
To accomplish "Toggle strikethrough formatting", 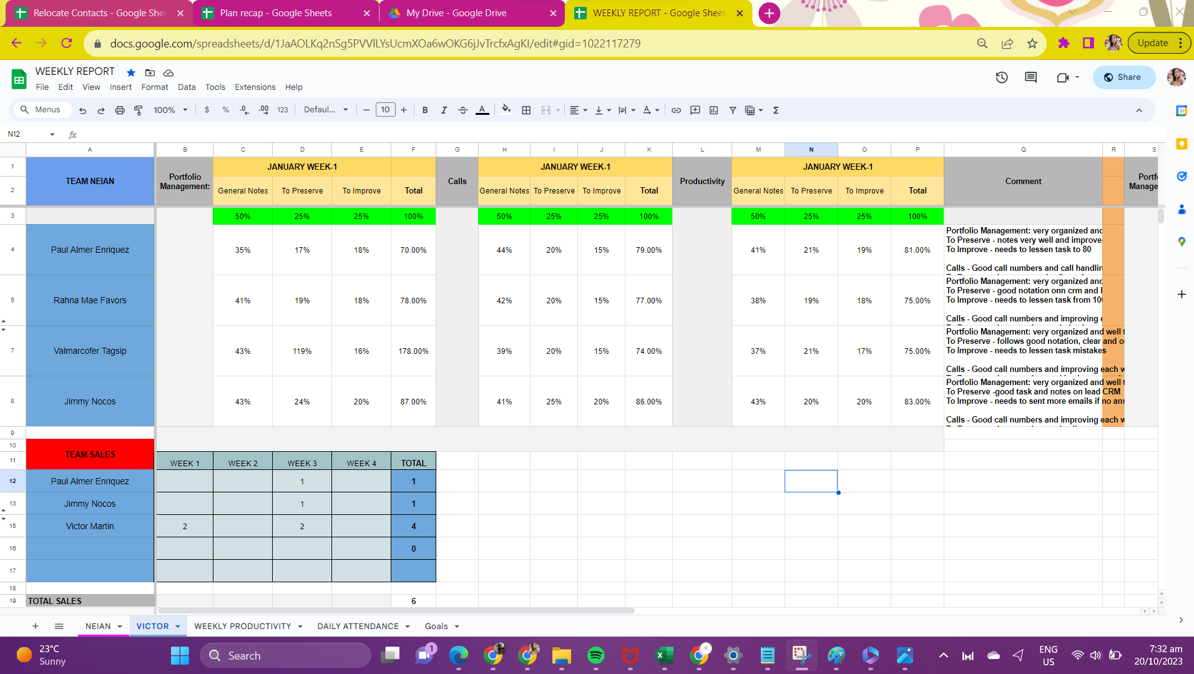I will [x=462, y=110].
